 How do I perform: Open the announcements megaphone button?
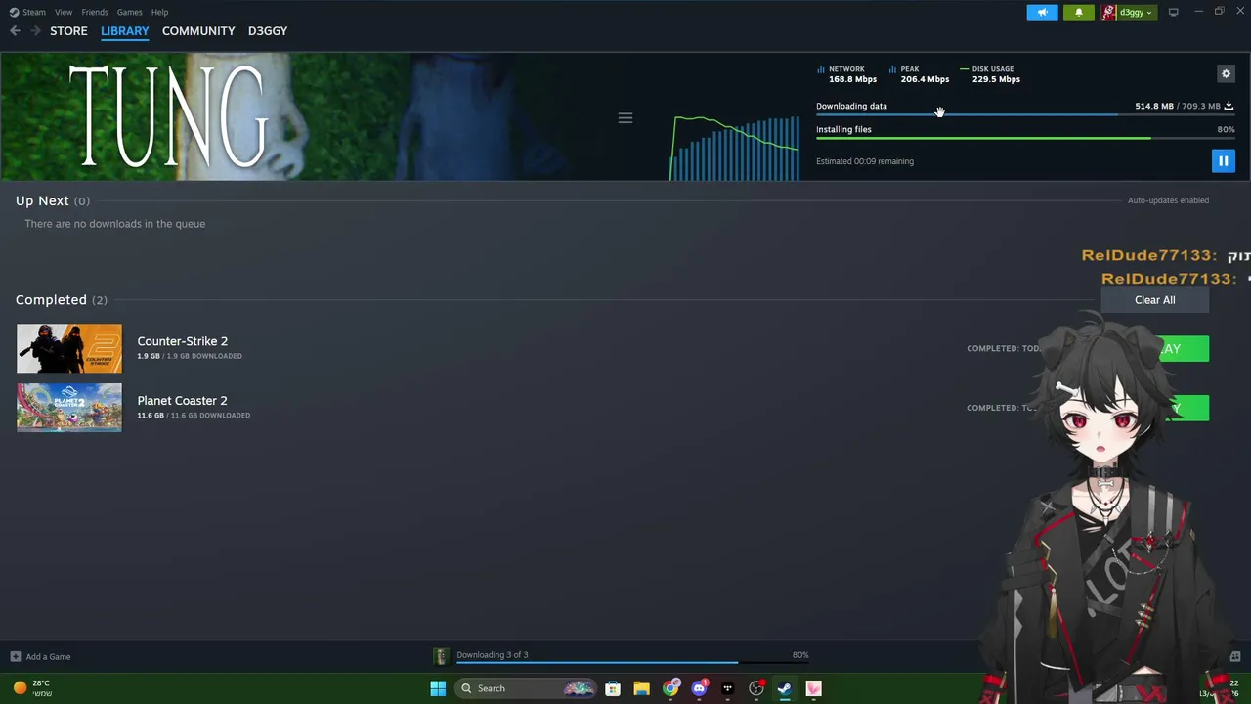(1042, 12)
